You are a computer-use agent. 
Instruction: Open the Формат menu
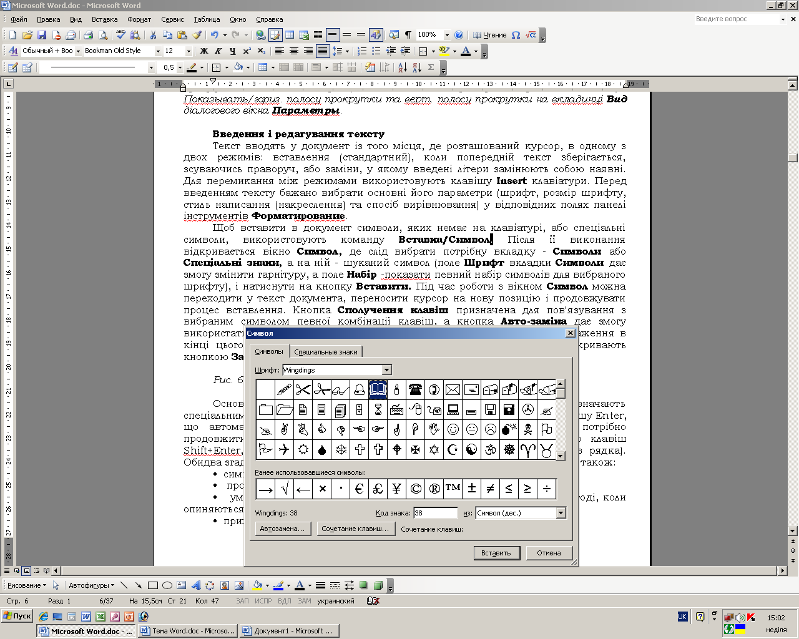tap(139, 19)
